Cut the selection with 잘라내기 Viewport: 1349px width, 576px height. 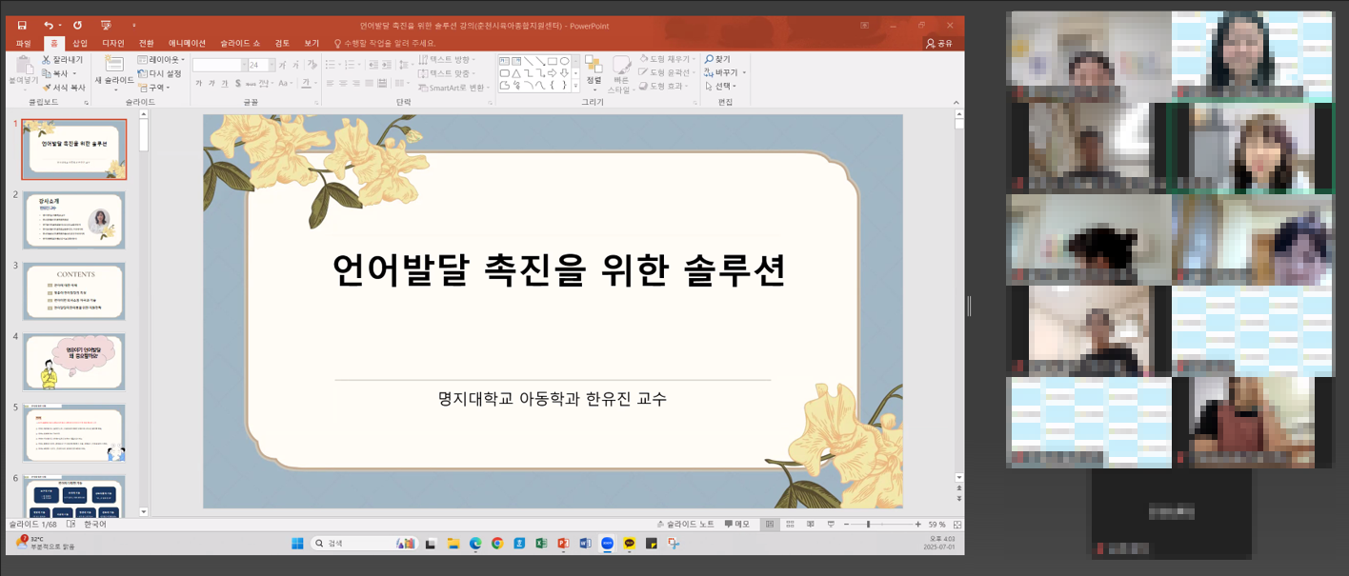pos(62,60)
